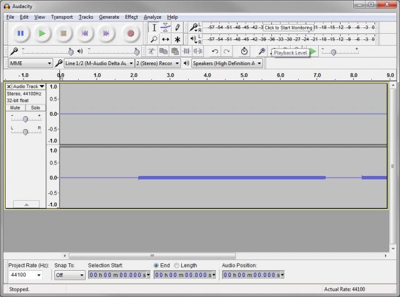Open the Analyze menu

152,17
